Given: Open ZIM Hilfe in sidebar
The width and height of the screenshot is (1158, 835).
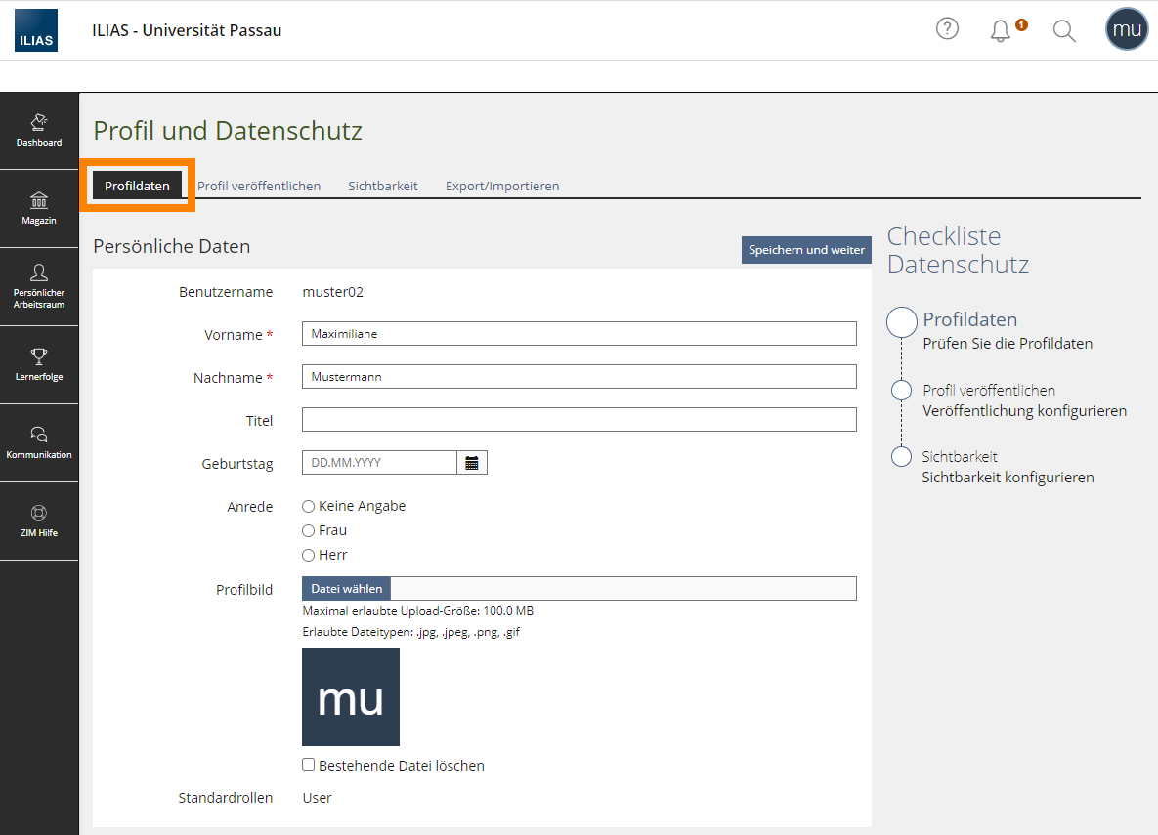Looking at the screenshot, I should (x=39, y=522).
